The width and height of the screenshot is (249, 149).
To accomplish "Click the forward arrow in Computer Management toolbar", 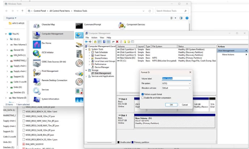I will [x=90, y=42].
